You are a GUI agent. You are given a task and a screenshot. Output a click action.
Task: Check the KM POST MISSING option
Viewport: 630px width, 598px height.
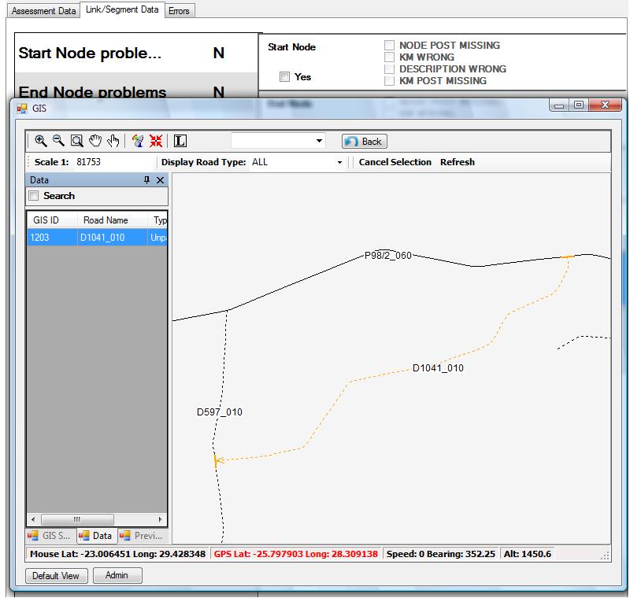(389, 81)
